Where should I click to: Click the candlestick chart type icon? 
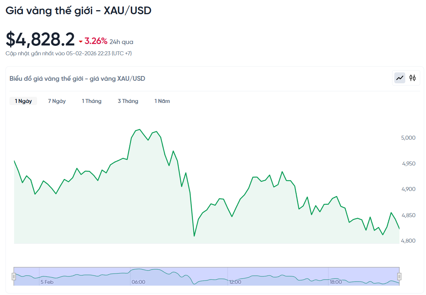pyautogui.click(x=412, y=78)
